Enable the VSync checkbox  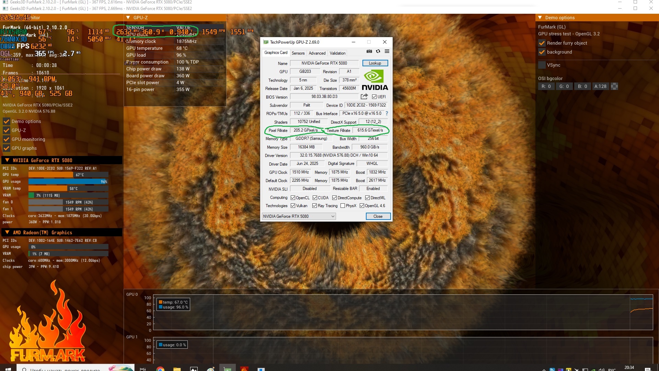[542, 65]
